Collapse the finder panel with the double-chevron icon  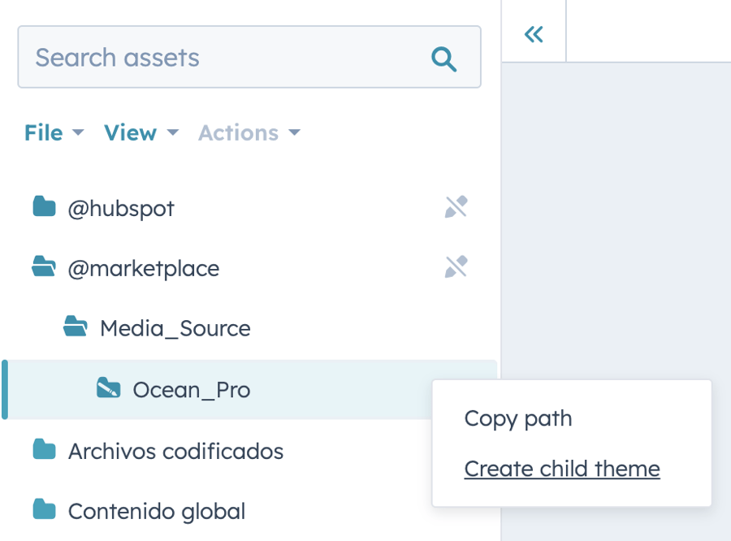(x=534, y=32)
